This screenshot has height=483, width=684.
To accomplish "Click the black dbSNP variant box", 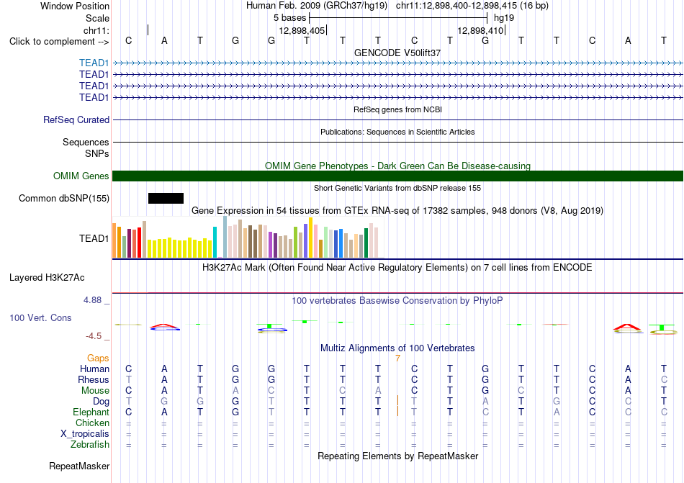I will pyautogui.click(x=166, y=199).
